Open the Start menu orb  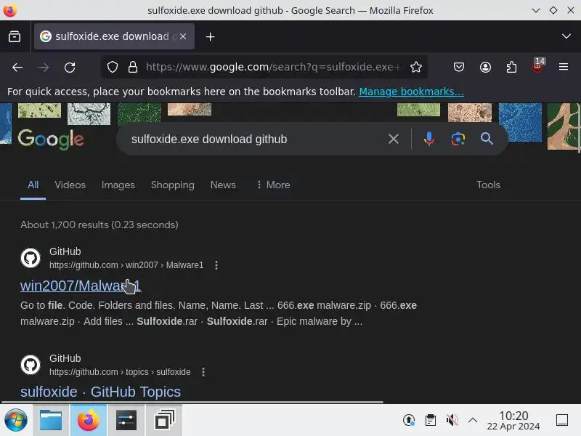point(15,420)
